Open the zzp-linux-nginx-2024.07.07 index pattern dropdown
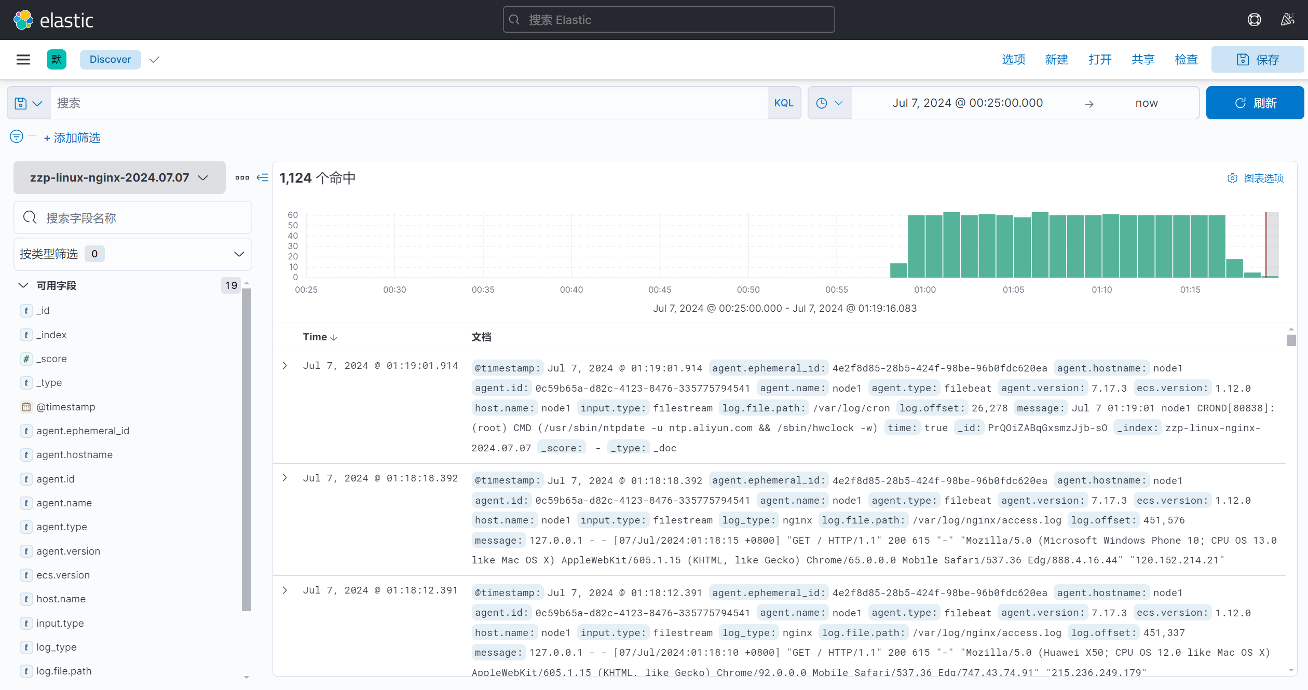Viewport: 1308px width, 690px height. click(119, 177)
